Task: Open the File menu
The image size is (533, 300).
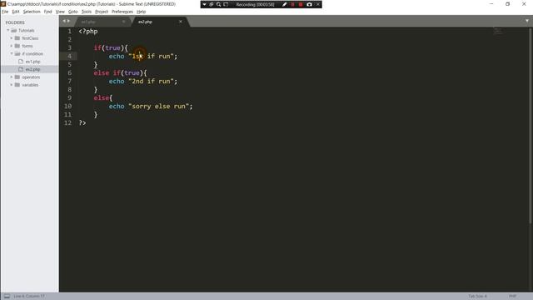Action: pos(5,12)
